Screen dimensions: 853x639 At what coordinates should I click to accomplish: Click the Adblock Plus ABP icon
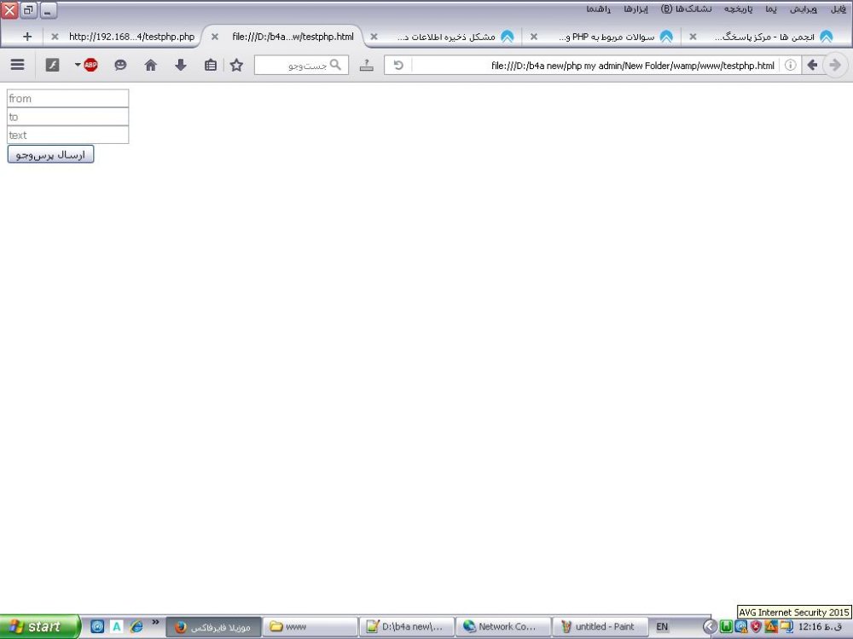pyautogui.click(x=91, y=65)
